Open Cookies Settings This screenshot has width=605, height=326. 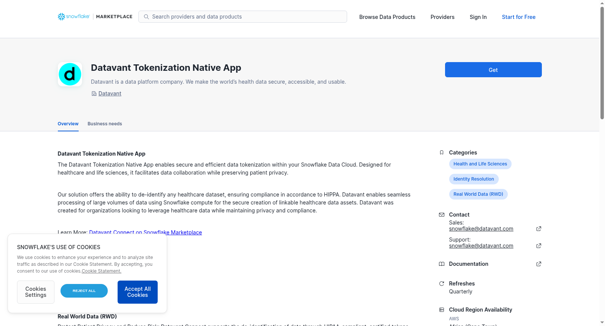point(36,292)
